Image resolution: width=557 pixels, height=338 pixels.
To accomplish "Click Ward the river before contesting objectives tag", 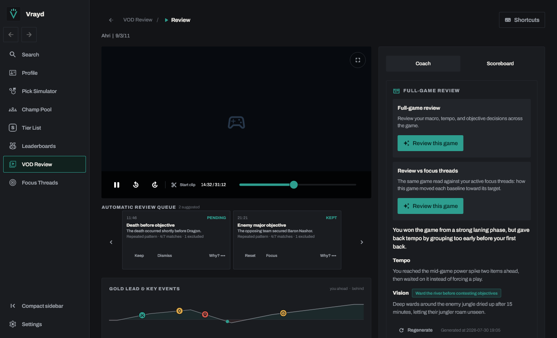I will (456, 293).
